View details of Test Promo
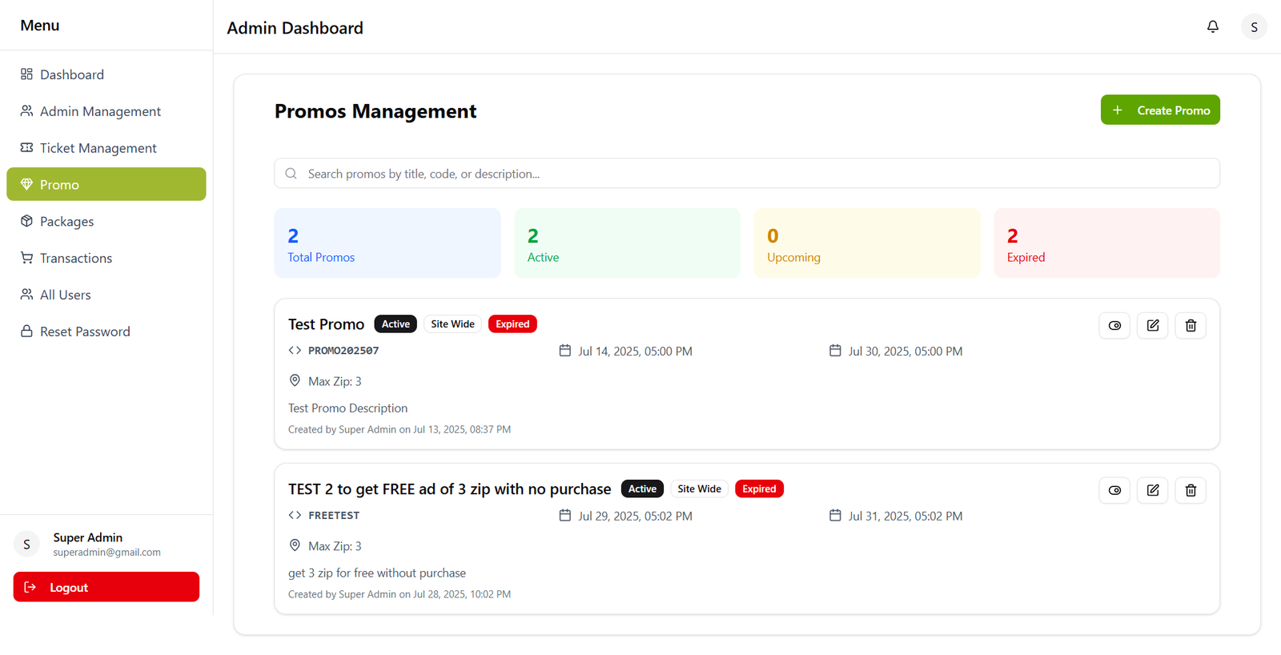Viewport: 1281px width, 655px height. [1114, 325]
